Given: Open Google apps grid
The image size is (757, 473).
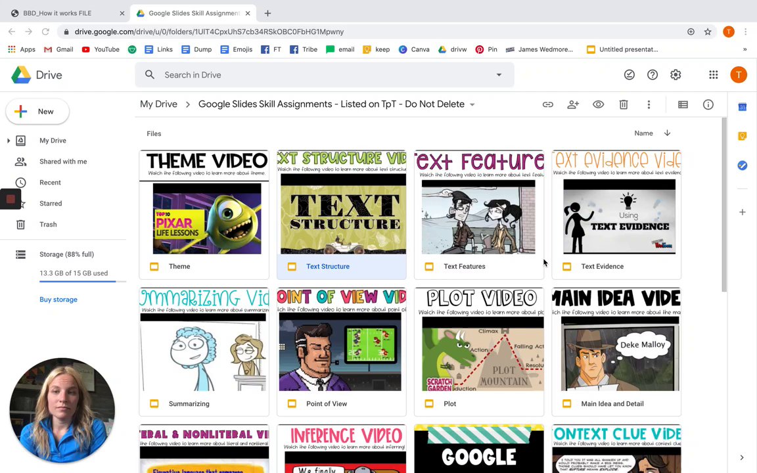Looking at the screenshot, I should 713,75.
